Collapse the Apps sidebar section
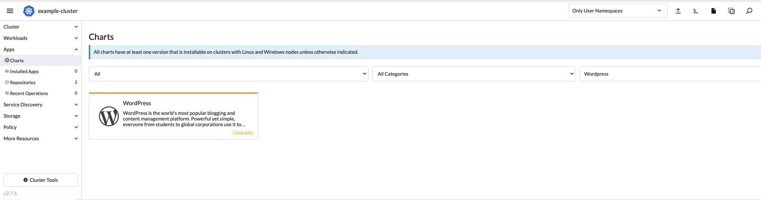 (40, 49)
